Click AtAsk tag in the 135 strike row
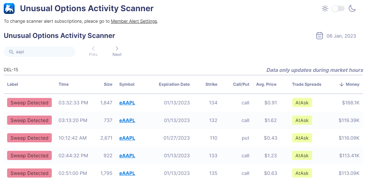Image resolution: width=368 pixels, height=182 pixels. click(302, 173)
